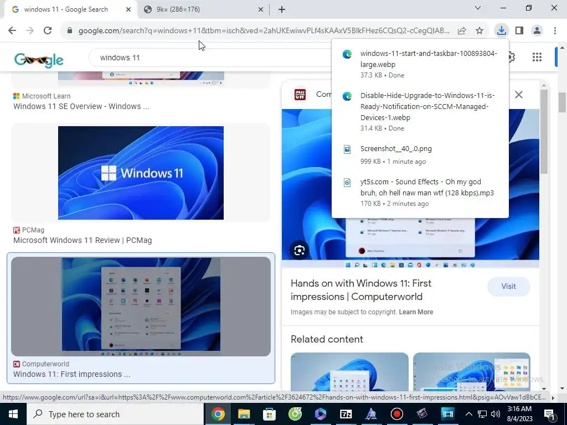Open a new browser tab
Screen dimensions: 567x425
(282, 10)
